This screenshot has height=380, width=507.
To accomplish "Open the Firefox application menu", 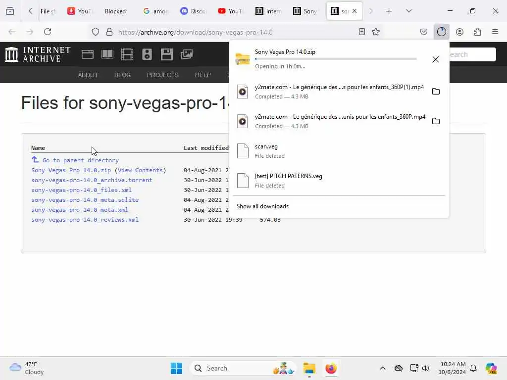I will coord(495,32).
